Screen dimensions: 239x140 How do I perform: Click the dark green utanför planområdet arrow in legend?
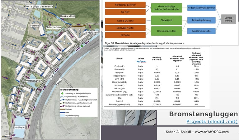(x=62, y=103)
